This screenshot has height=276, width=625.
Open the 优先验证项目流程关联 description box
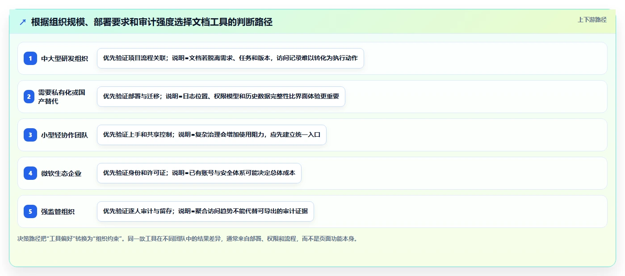(x=231, y=58)
